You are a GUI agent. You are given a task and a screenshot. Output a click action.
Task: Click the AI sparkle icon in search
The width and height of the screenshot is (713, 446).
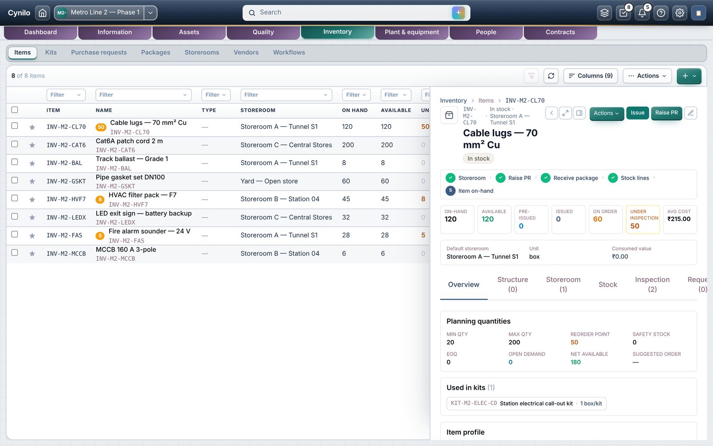tap(458, 13)
